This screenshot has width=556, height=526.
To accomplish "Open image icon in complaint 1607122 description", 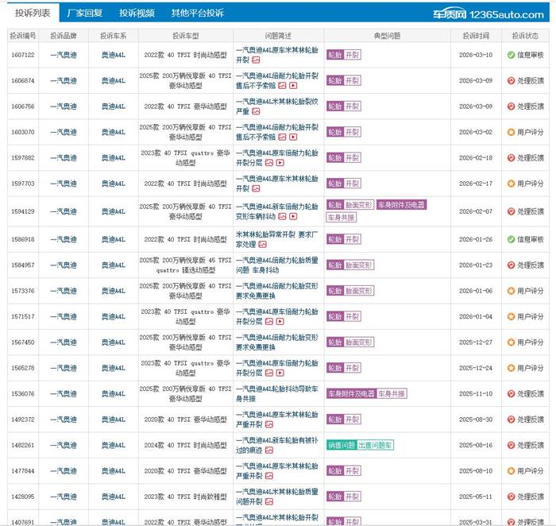I will coord(256,60).
